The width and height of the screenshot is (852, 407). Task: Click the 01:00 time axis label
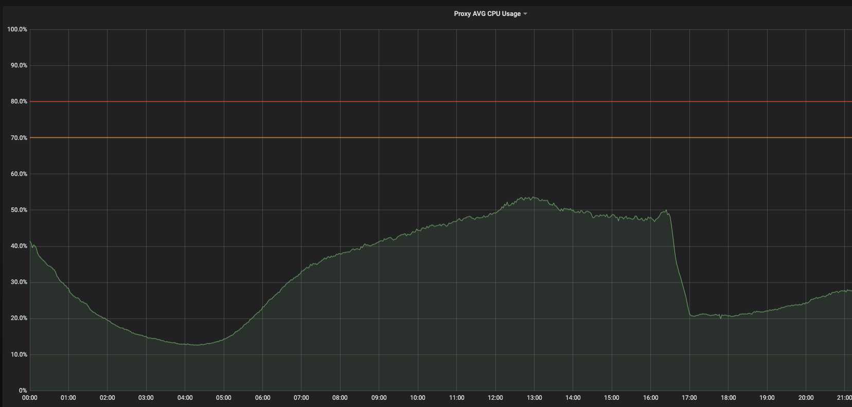[68, 398]
